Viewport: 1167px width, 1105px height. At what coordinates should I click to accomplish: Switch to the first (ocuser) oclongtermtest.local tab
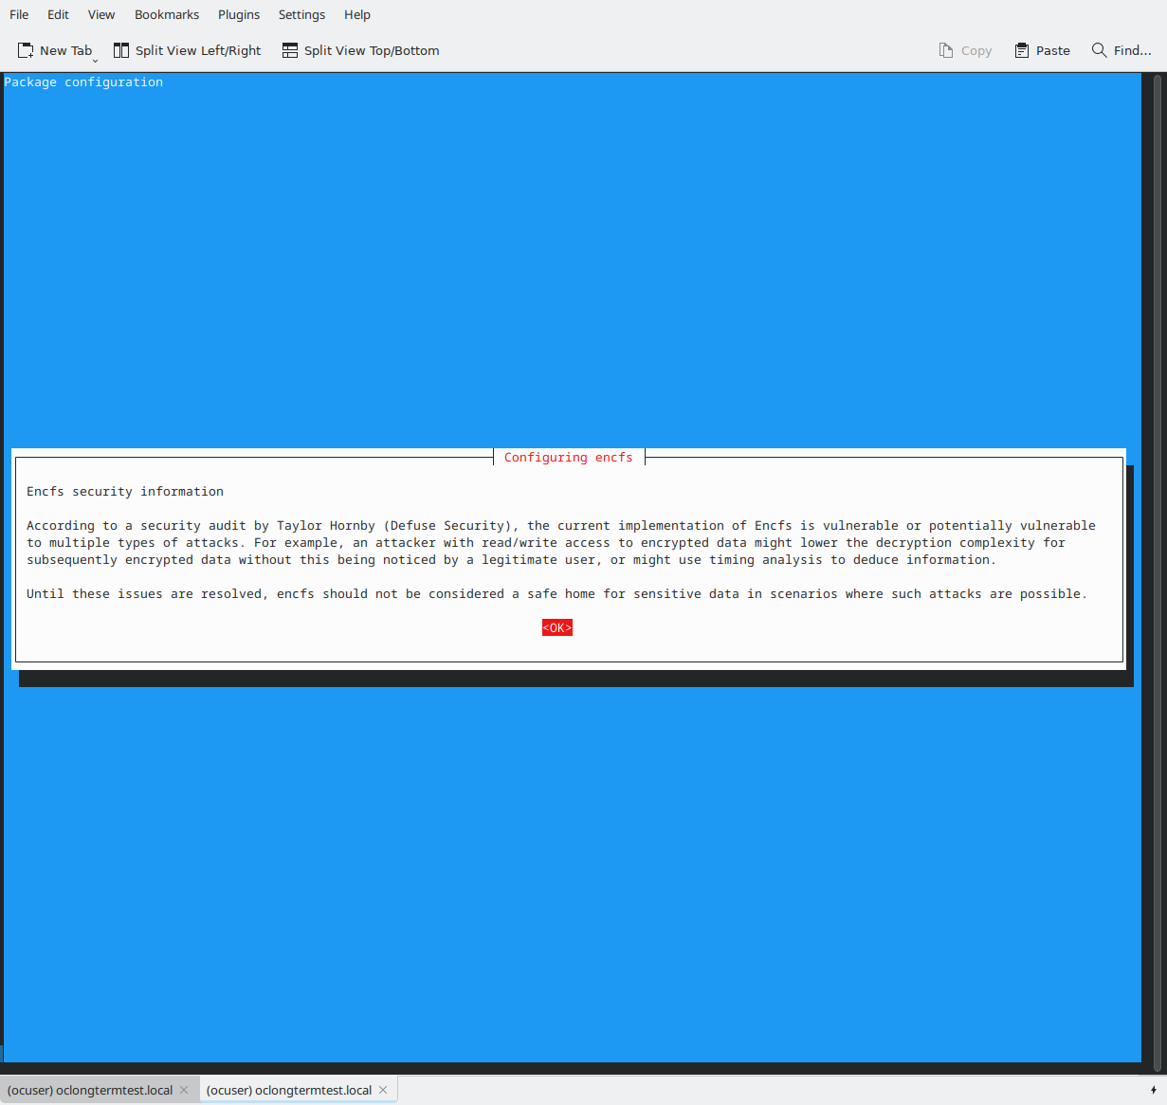tap(90, 1090)
